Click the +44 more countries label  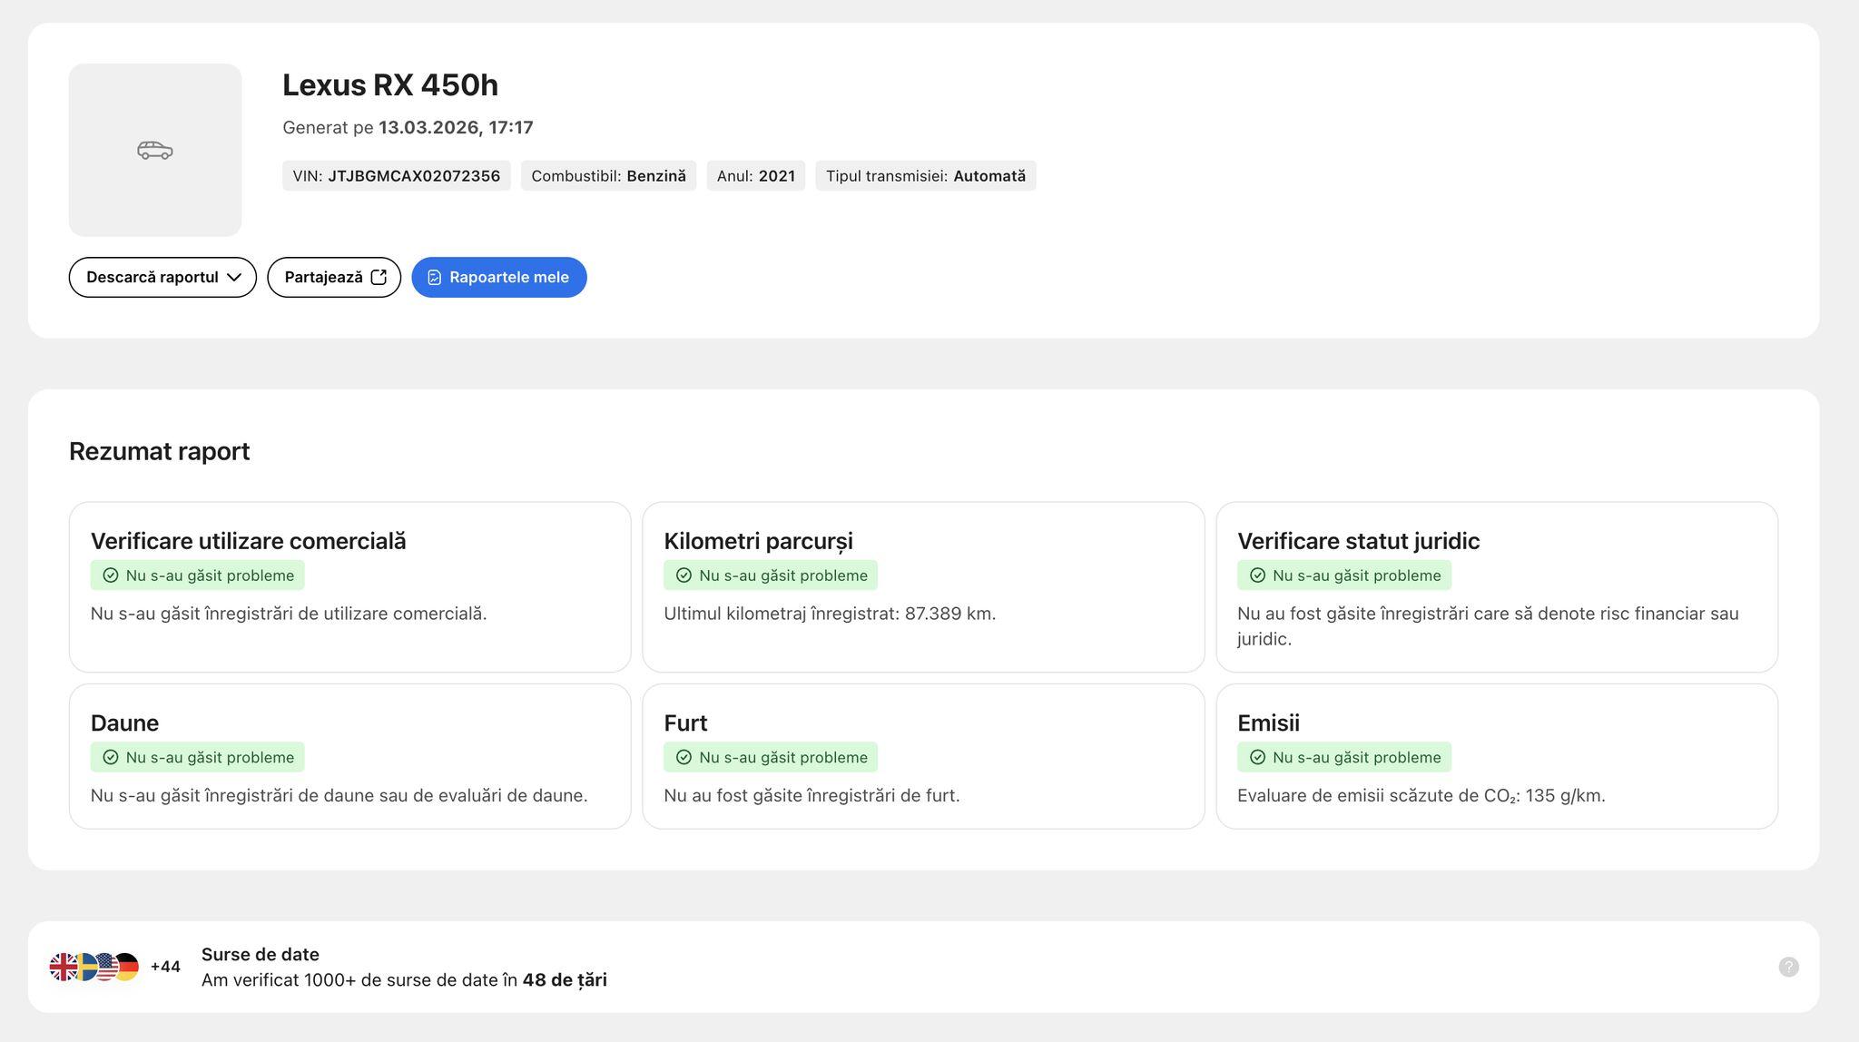click(x=165, y=967)
